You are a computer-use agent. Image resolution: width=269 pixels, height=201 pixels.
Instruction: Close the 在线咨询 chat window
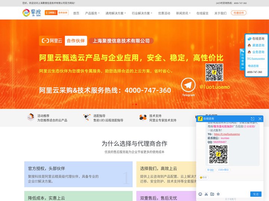pyautogui.click(x=260, y=119)
